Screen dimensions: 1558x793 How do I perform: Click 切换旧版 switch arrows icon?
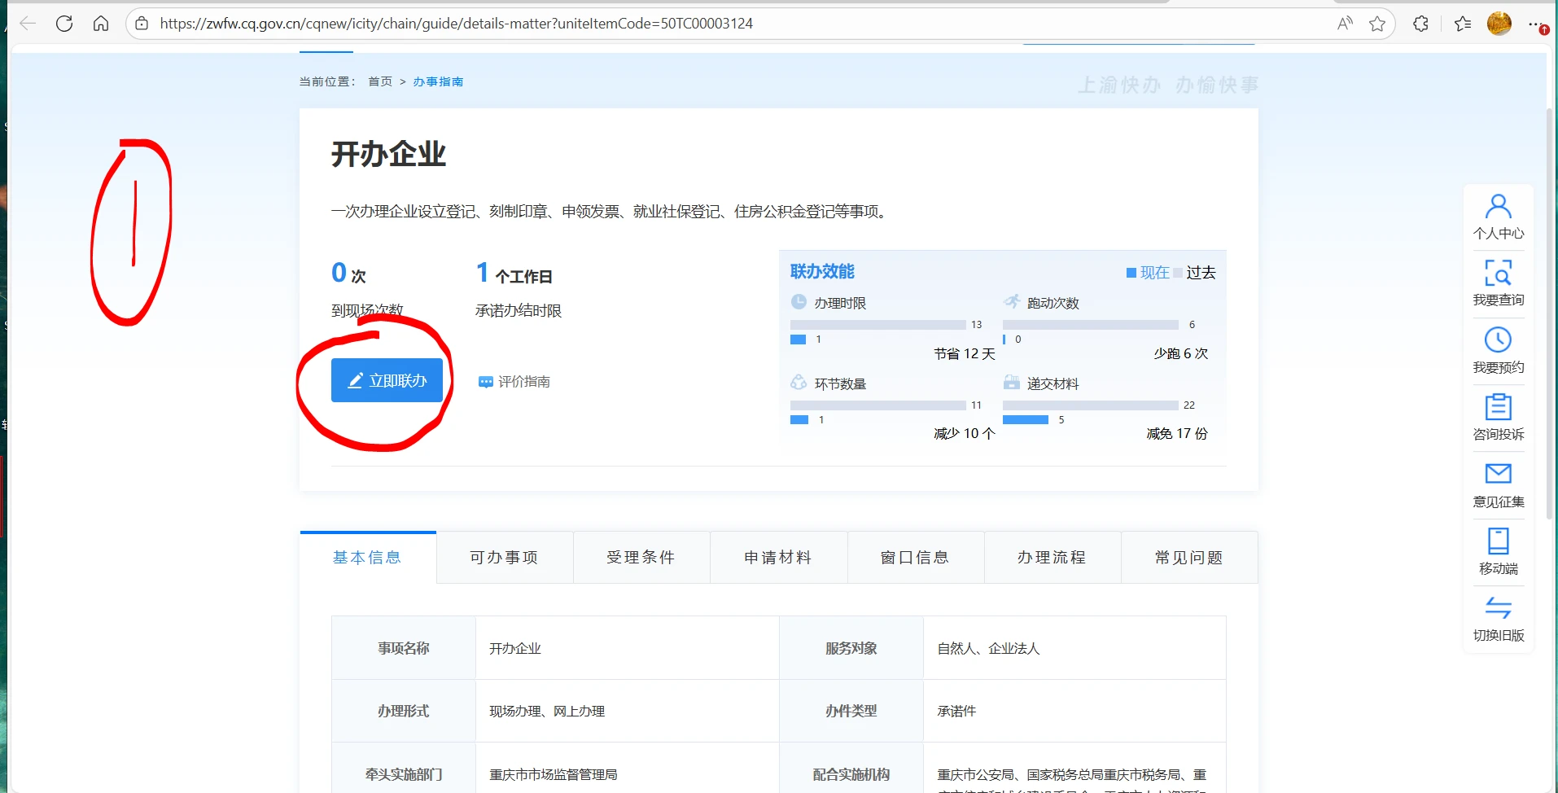click(1498, 608)
